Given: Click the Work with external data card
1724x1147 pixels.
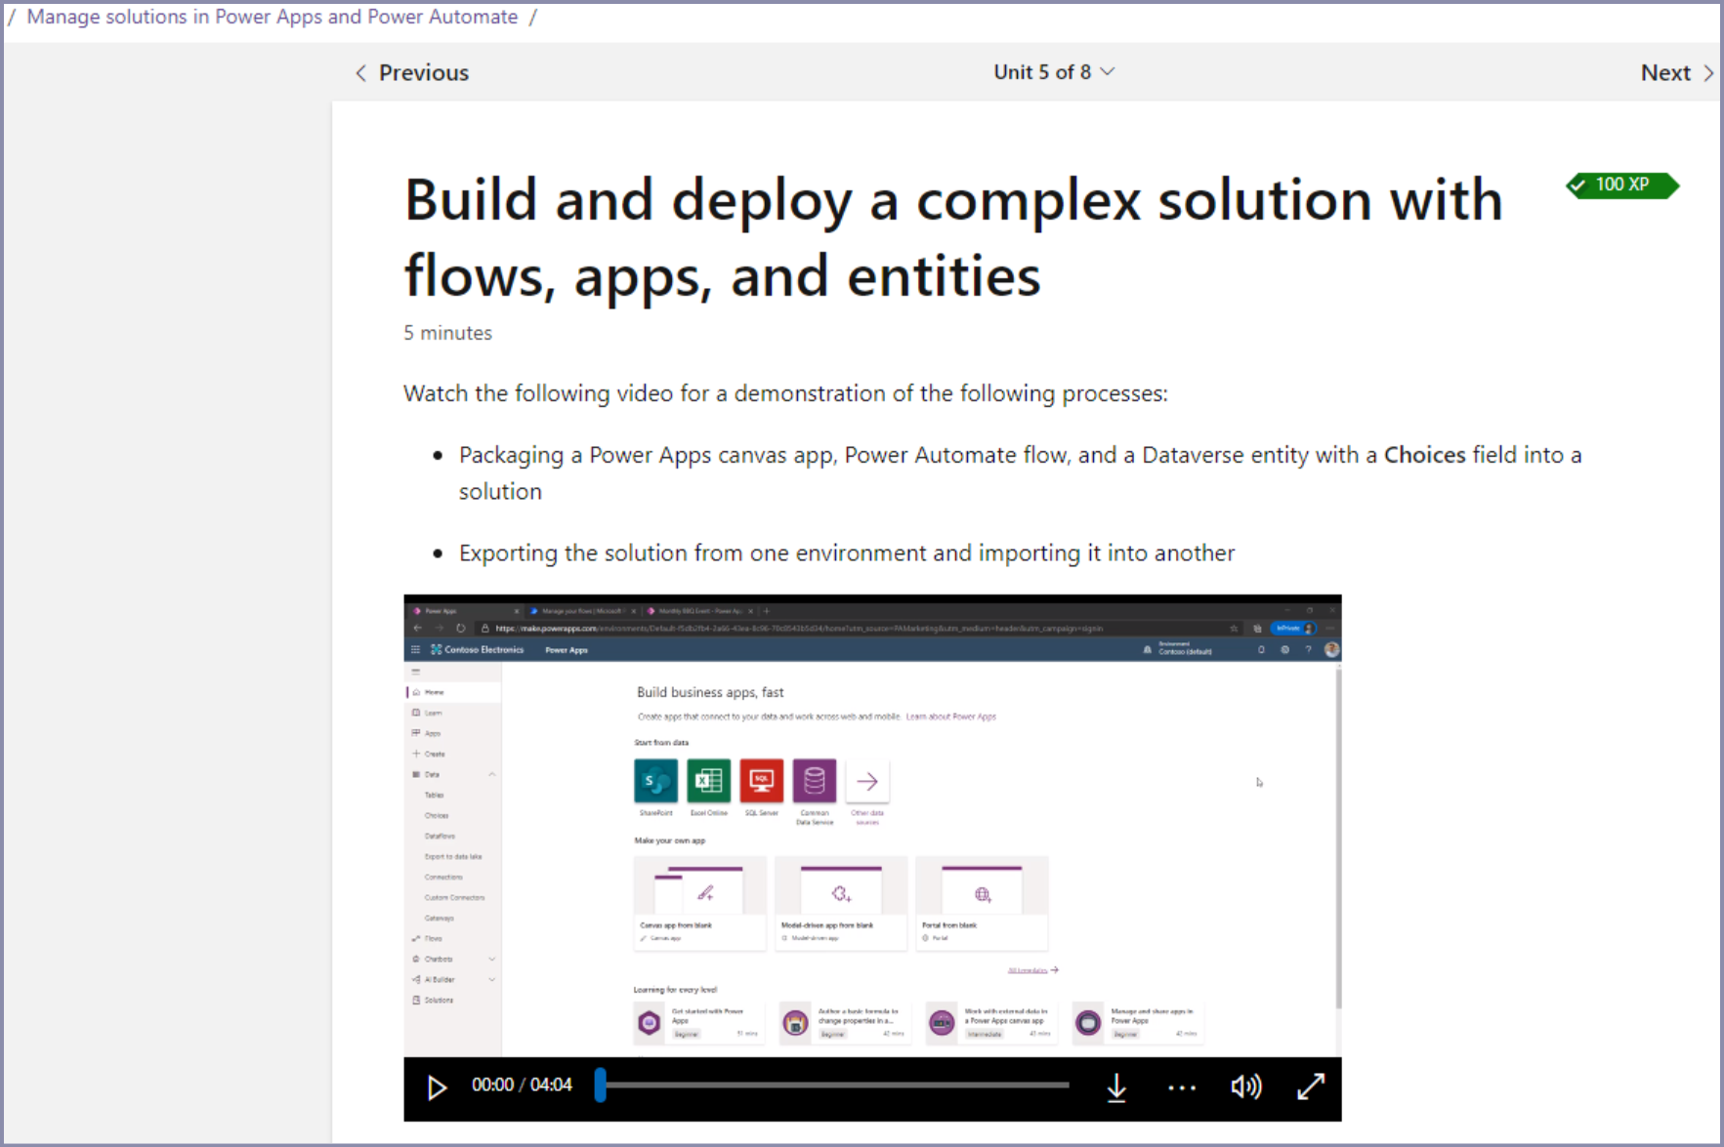Looking at the screenshot, I should tap(990, 1022).
